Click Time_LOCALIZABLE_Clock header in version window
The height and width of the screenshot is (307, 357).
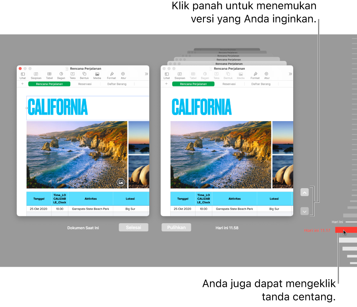204,199
